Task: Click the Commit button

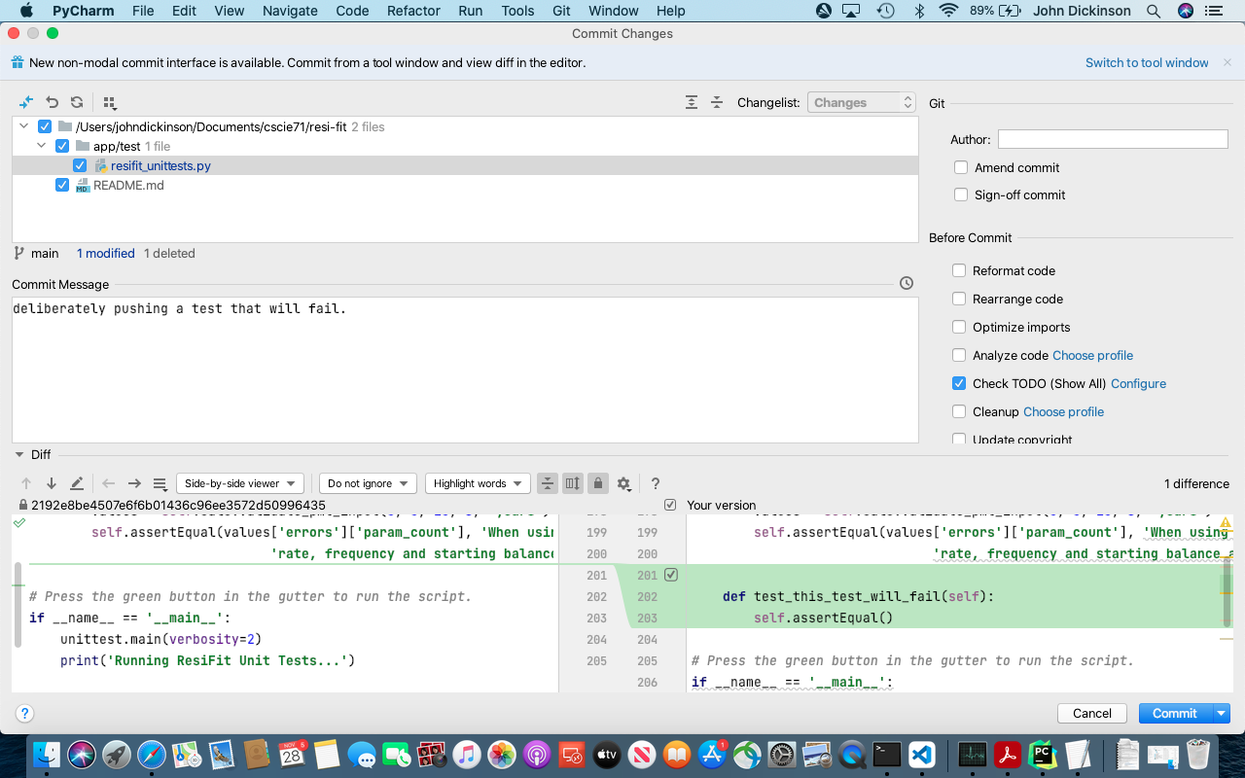Action: tap(1174, 713)
